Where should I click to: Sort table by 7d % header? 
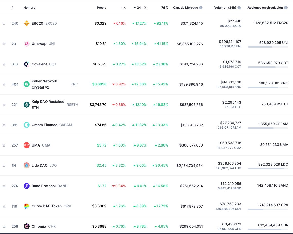165,8
